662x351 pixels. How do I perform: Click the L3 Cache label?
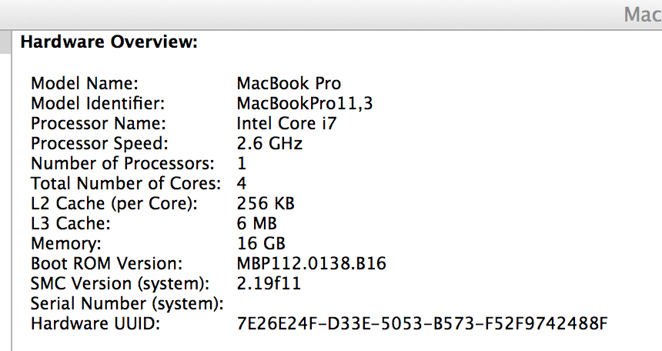71,224
